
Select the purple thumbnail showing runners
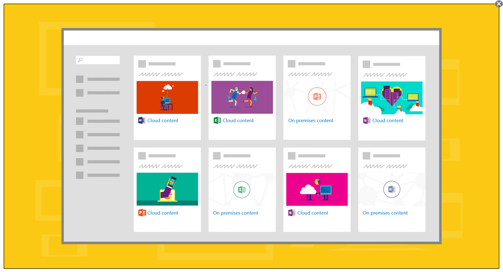[x=242, y=97]
